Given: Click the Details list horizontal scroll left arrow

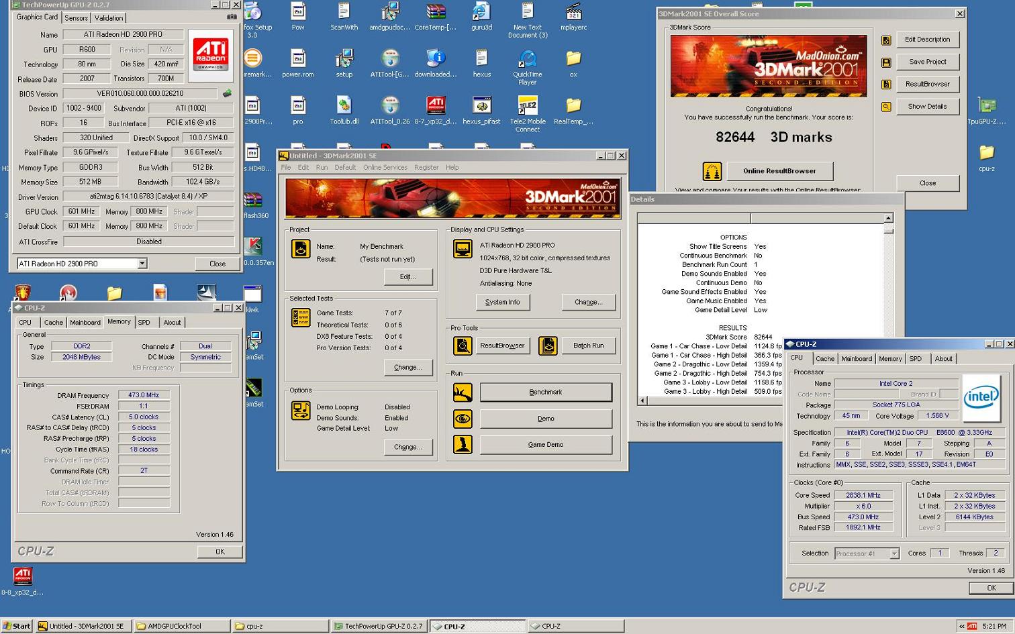Looking at the screenshot, I should [x=642, y=401].
